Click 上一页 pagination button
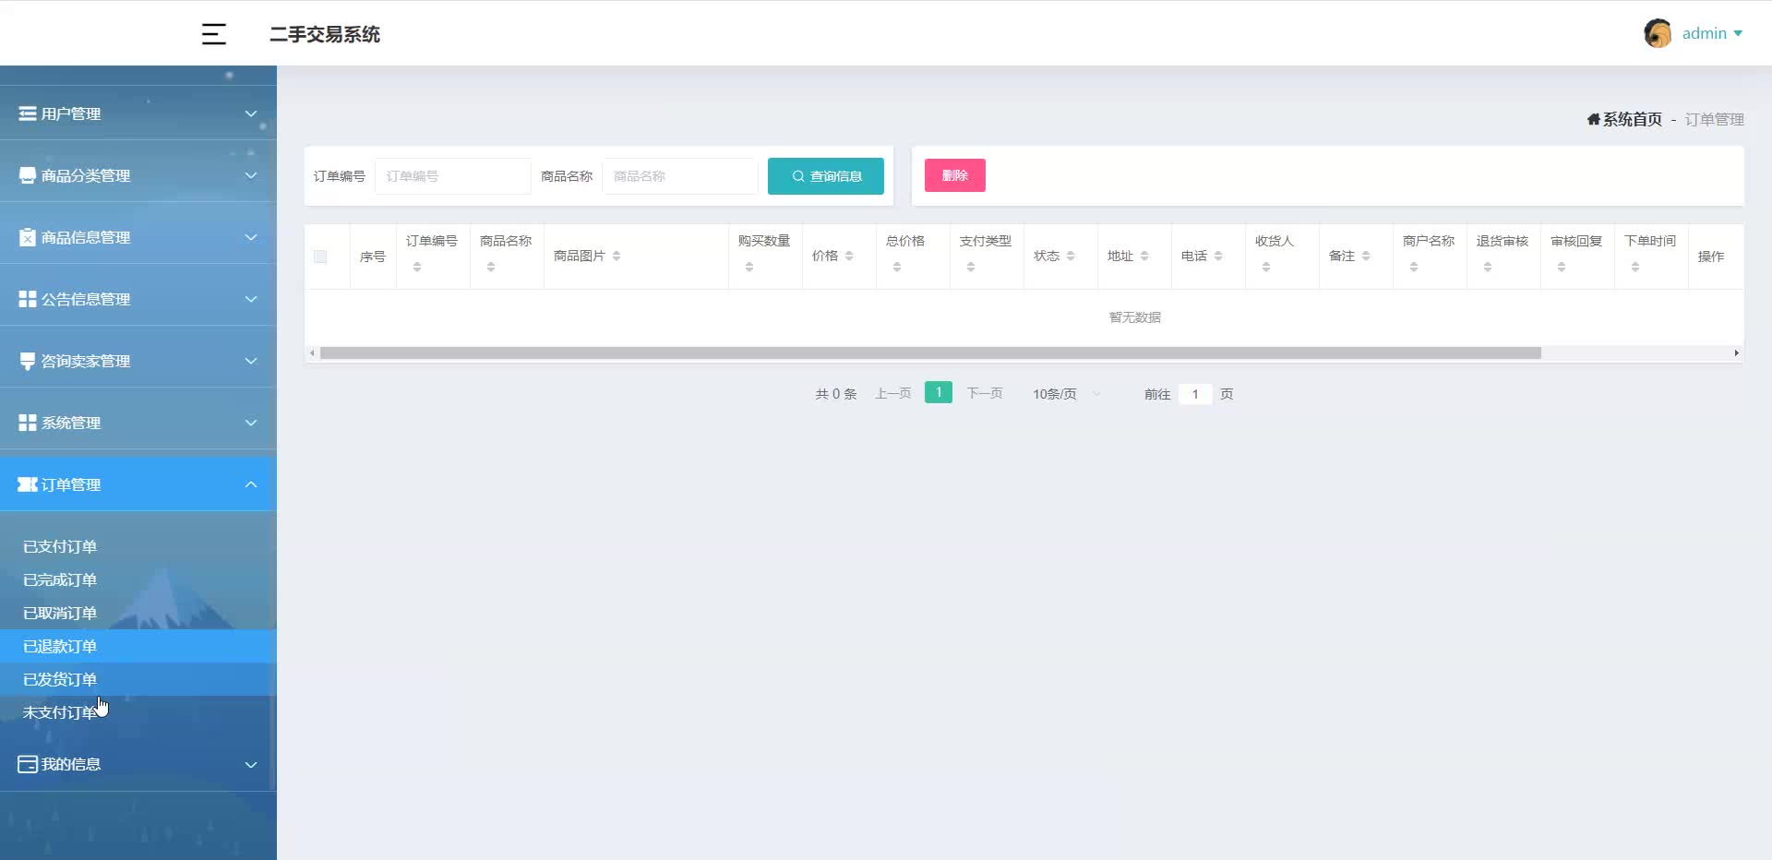Viewport: 1772px width, 860px height. (x=893, y=394)
